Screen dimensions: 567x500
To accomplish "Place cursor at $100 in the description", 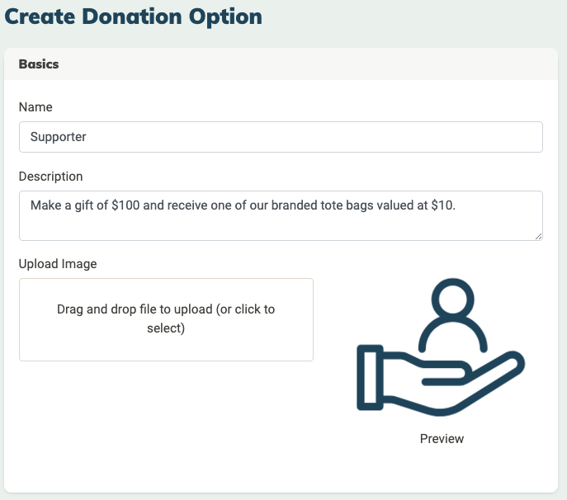I will coord(125,205).
